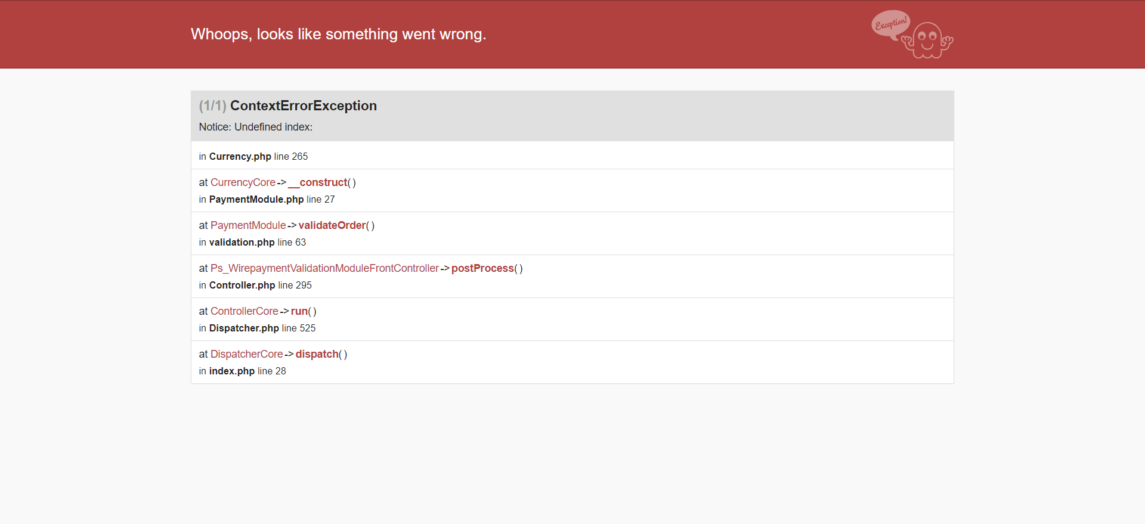Open the PaymentModule class link
This screenshot has height=524, width=1145.
pyautogui.click(x=248, y=225)
